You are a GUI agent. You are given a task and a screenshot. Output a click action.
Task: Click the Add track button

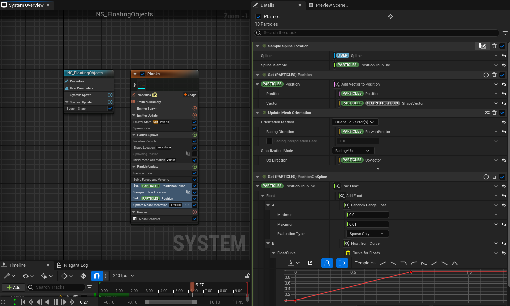coord(14,287)
